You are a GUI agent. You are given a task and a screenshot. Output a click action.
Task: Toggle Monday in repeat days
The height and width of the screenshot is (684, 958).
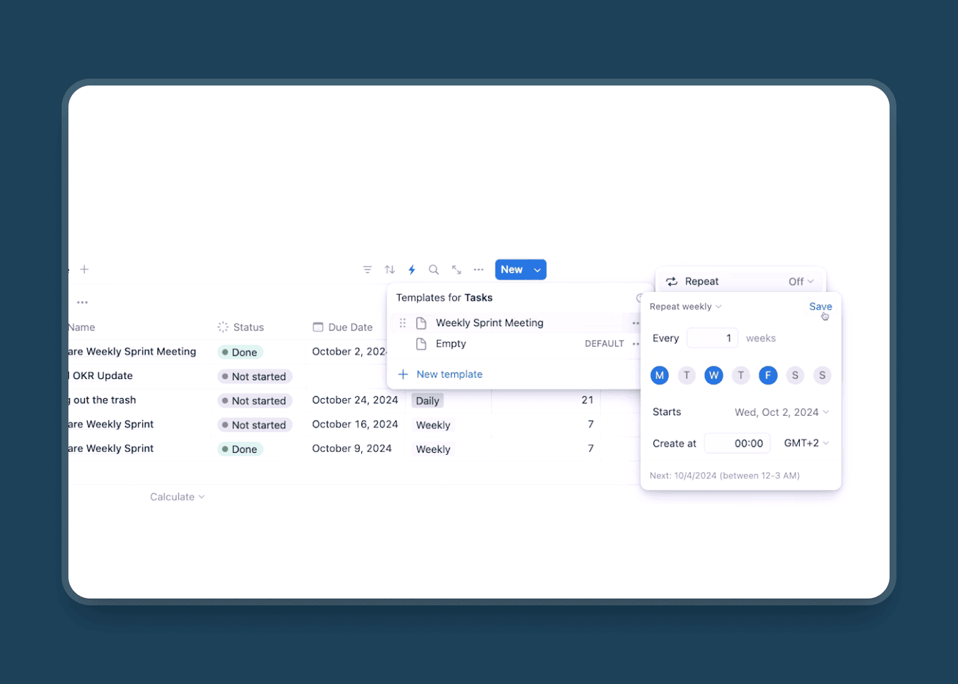coord(660,375)
